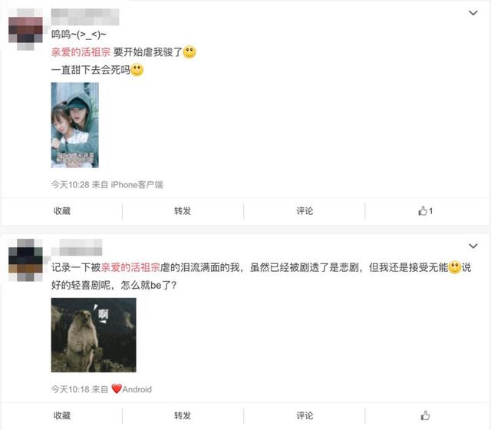Image resolution: width=491 pixels, height=430 pixels.
Task: Expand second post's chevron options menu
Action: 473,246
